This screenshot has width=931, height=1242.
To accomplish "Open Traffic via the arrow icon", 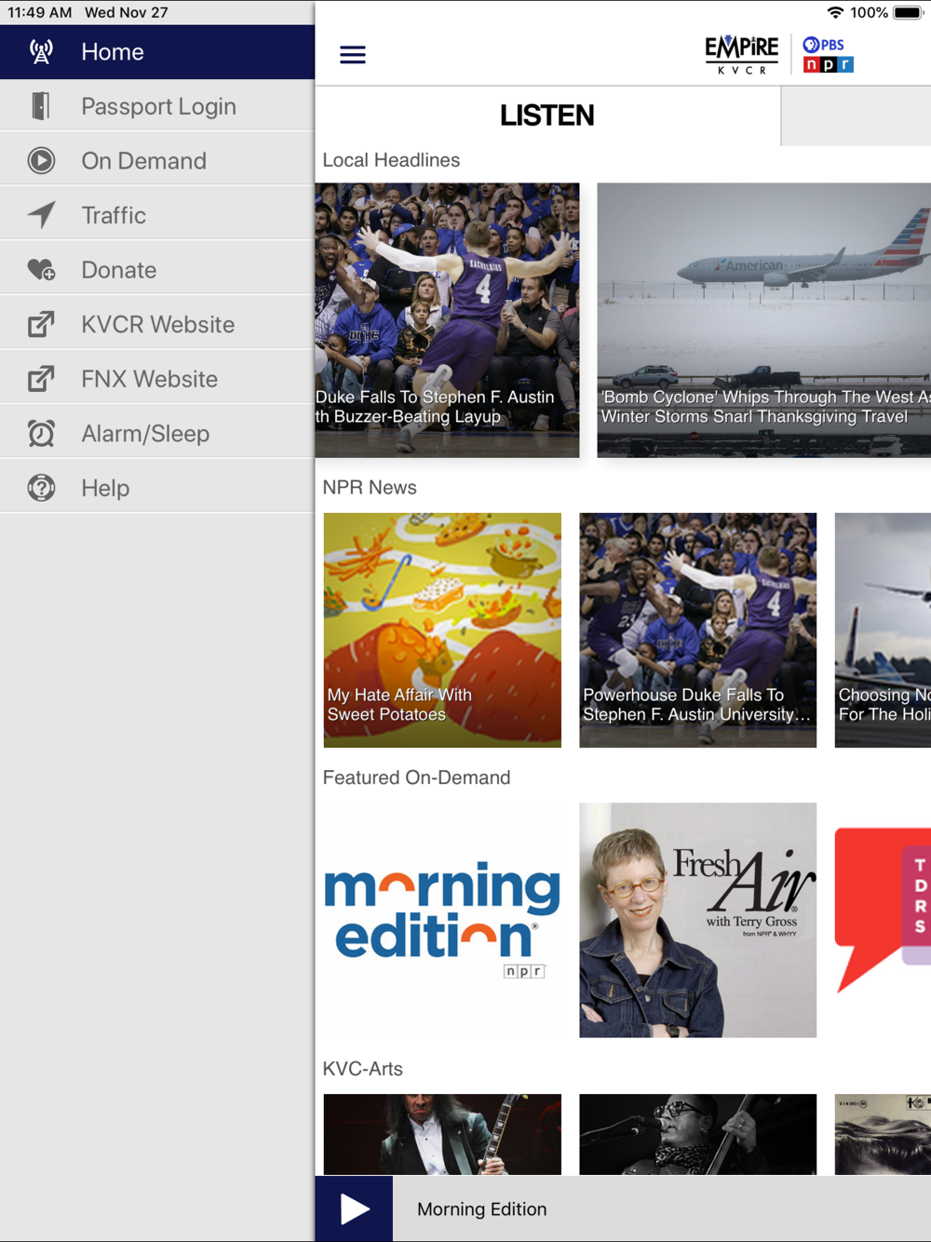I will [41, 215].
